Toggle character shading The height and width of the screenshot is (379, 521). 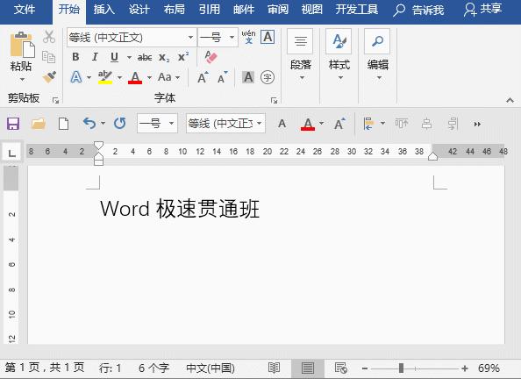point(248,77)
